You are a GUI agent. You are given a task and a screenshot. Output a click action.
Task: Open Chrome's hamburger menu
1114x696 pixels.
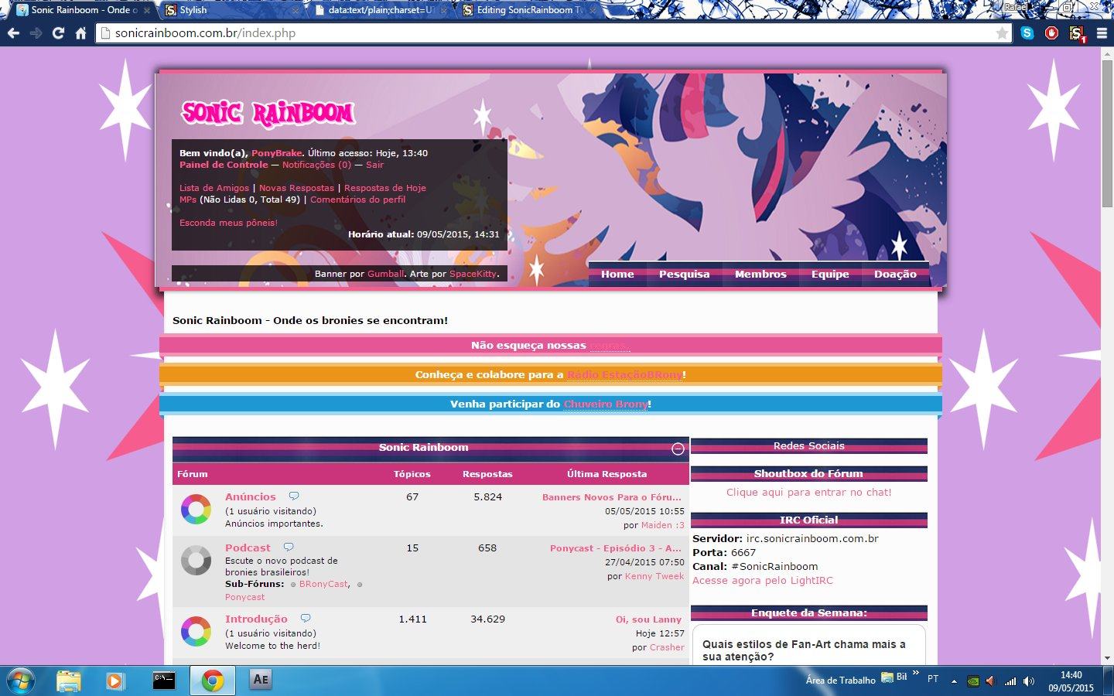pos(1103,33)
